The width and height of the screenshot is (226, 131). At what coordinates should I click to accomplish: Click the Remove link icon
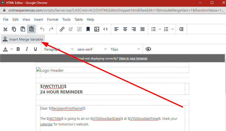point(79,29)
